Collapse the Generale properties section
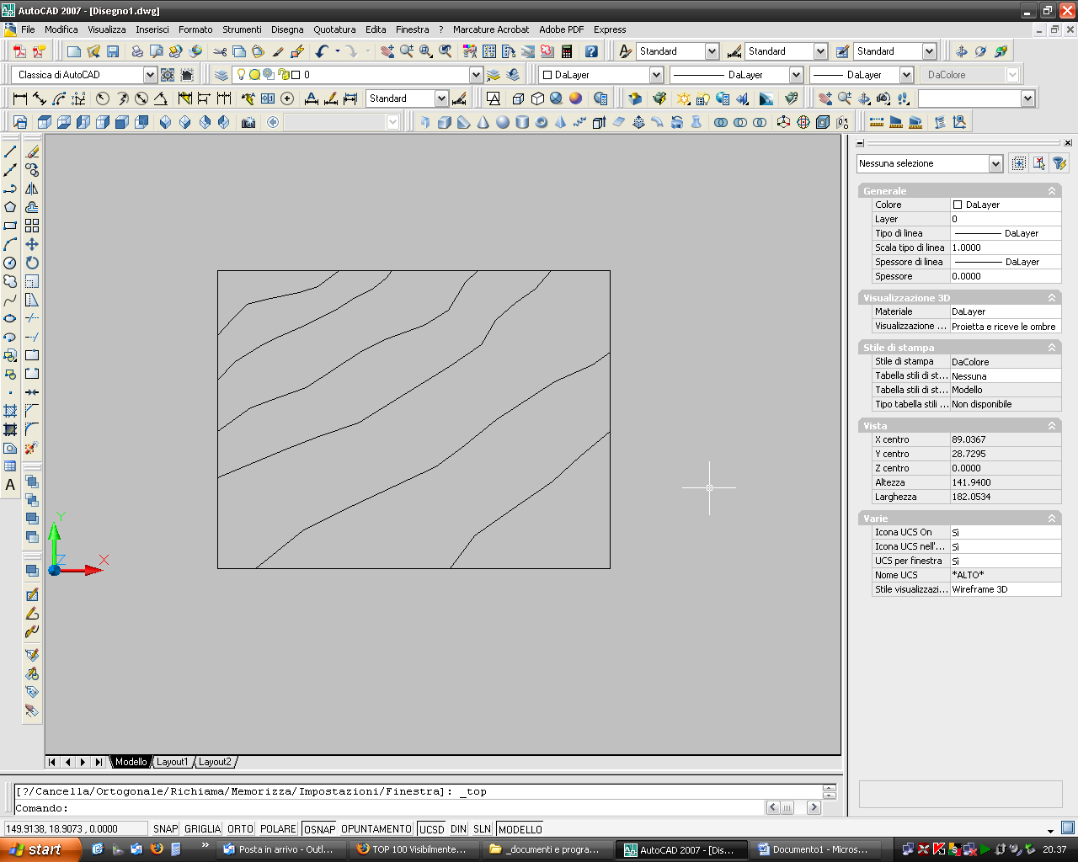1078x862 pixels. [x=1051, y=191]
